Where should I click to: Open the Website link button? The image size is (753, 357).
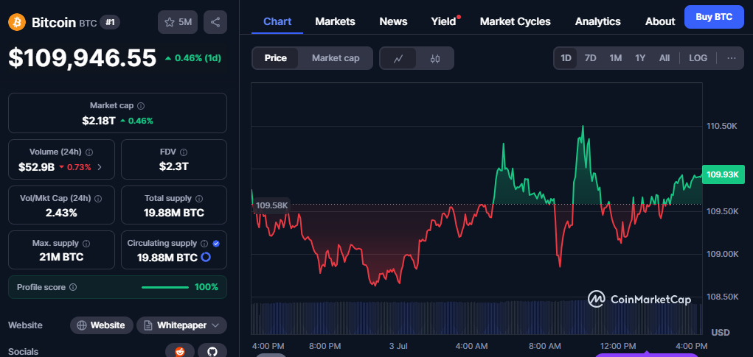pyautogui.click(x=101, y=325)
